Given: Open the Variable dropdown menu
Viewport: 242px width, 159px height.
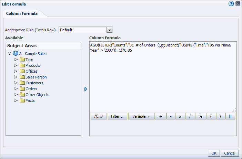Looking at the screenshot, I should click(x=141, y=116).
